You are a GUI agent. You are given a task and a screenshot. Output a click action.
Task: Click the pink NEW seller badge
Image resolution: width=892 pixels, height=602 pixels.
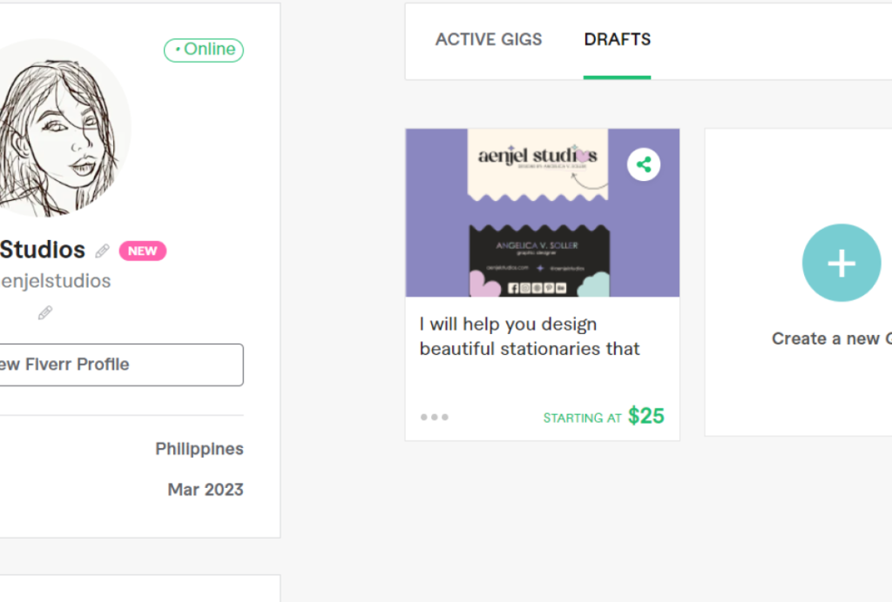point(143,251)
